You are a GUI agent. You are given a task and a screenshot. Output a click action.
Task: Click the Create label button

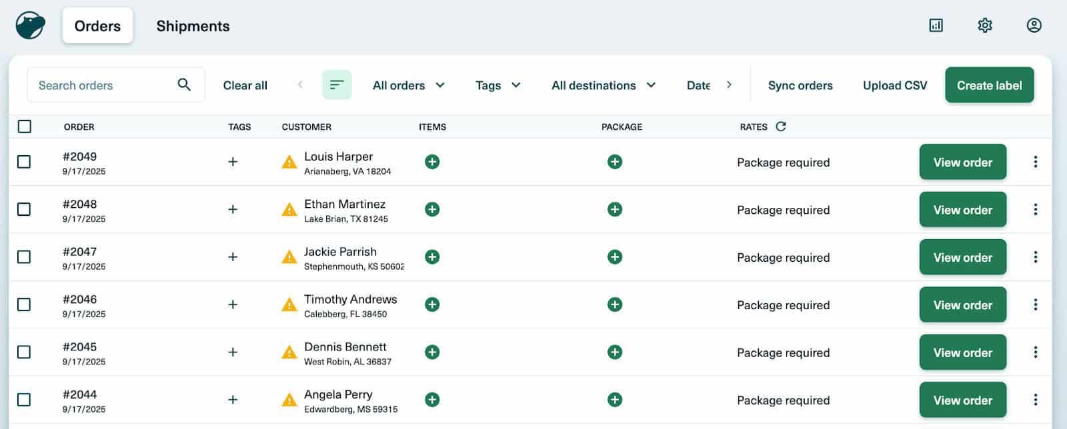click(989, 85)
